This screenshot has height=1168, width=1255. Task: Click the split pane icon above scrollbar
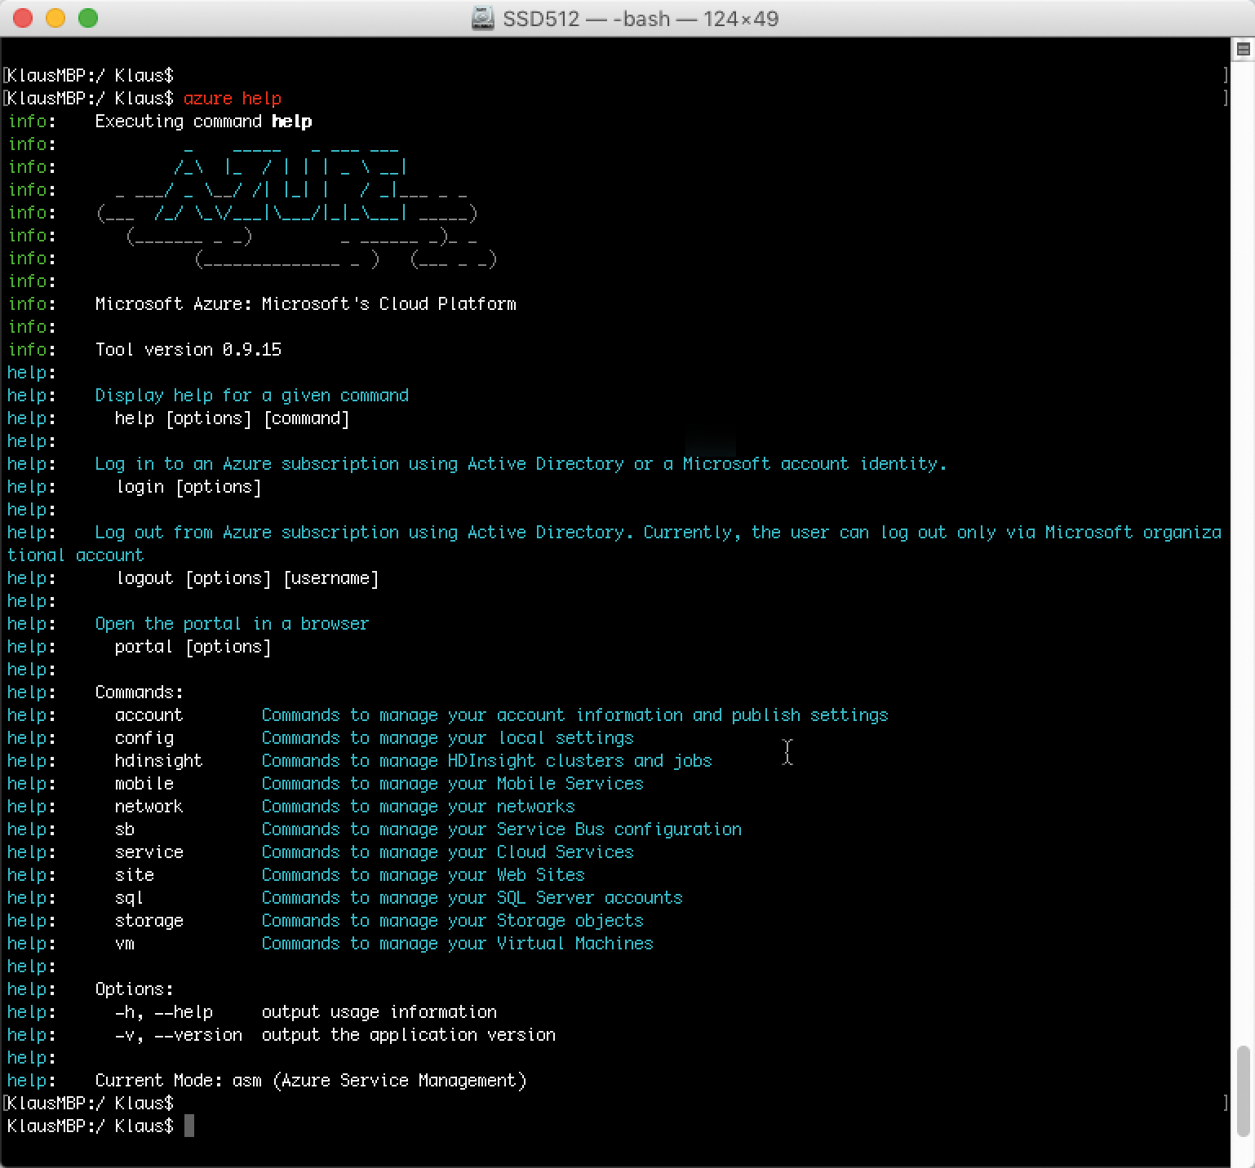[1243, 50]
